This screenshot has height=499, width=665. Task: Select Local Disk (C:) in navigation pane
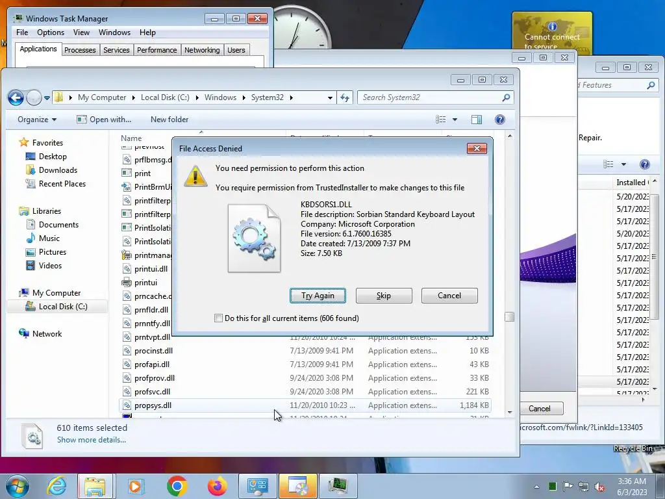56,307
